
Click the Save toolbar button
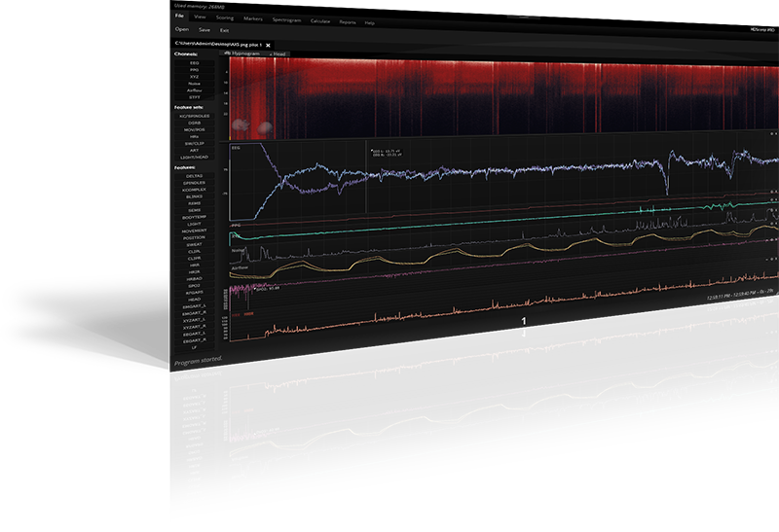coord(204,30)
